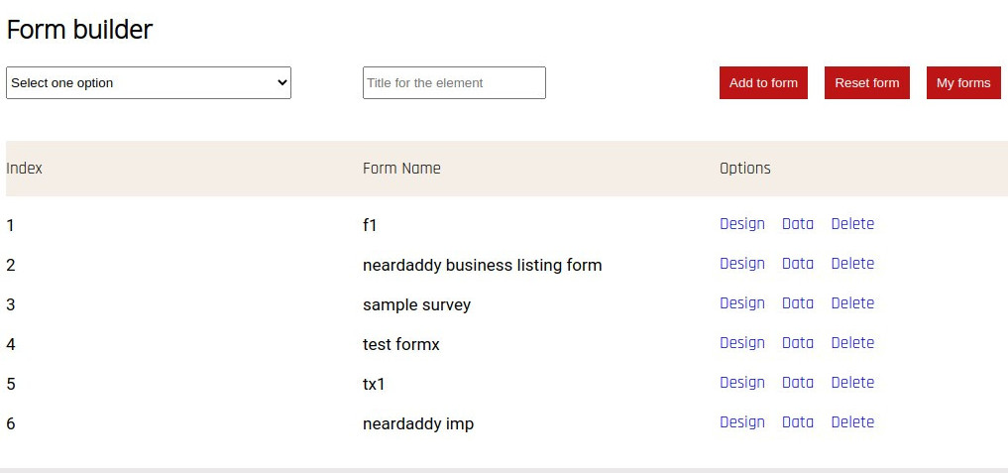View Data for tx1 form

pos(797,383)
